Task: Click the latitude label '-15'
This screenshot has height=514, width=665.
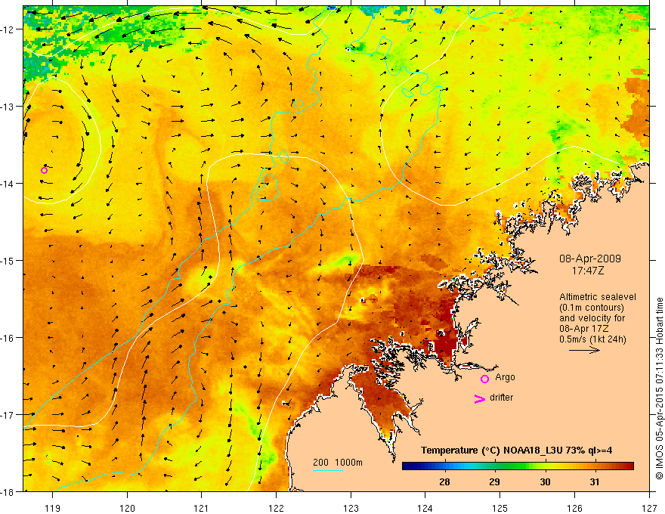Action: [8, 260]
